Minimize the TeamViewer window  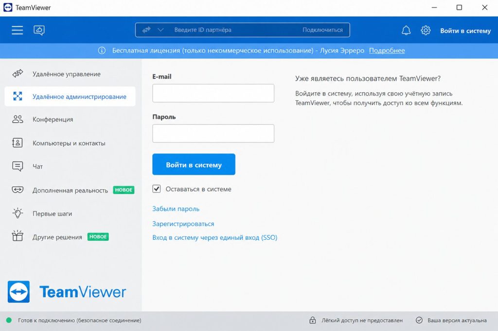tap(434, 7)
